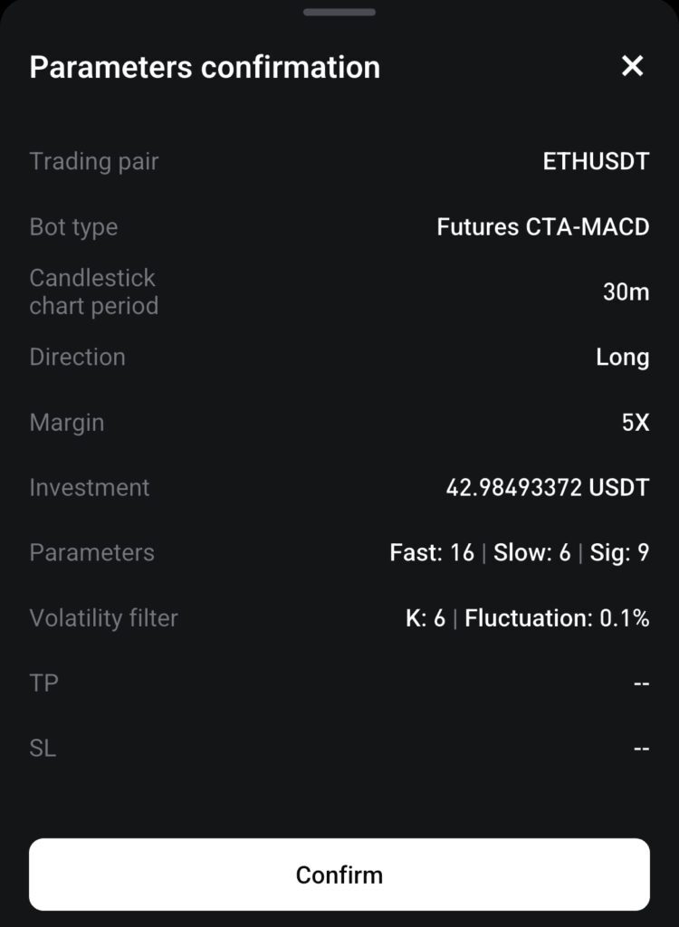The height and width of the screenshot is (927, 679).
Task: Click the Fast: 16 parameter value
Action: (432, 553)
